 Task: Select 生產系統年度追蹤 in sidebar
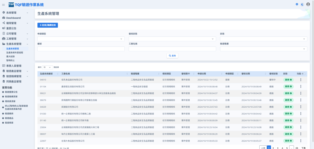point(15,52)
